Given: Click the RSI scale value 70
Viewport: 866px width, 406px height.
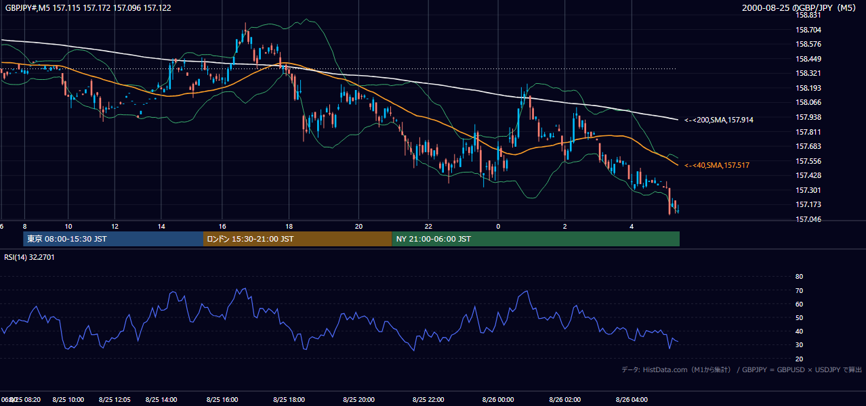Looking at the screenshot, I should 799,290.
